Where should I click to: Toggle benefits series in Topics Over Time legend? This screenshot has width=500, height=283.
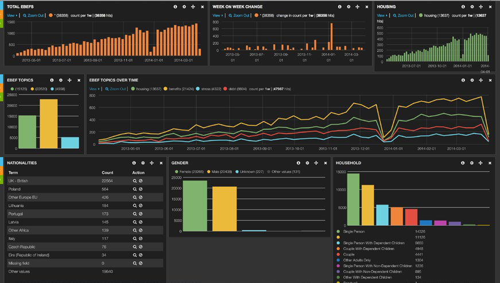(x=179, y=89)
